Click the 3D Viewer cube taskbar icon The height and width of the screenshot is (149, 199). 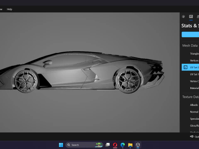click(138, 145)
